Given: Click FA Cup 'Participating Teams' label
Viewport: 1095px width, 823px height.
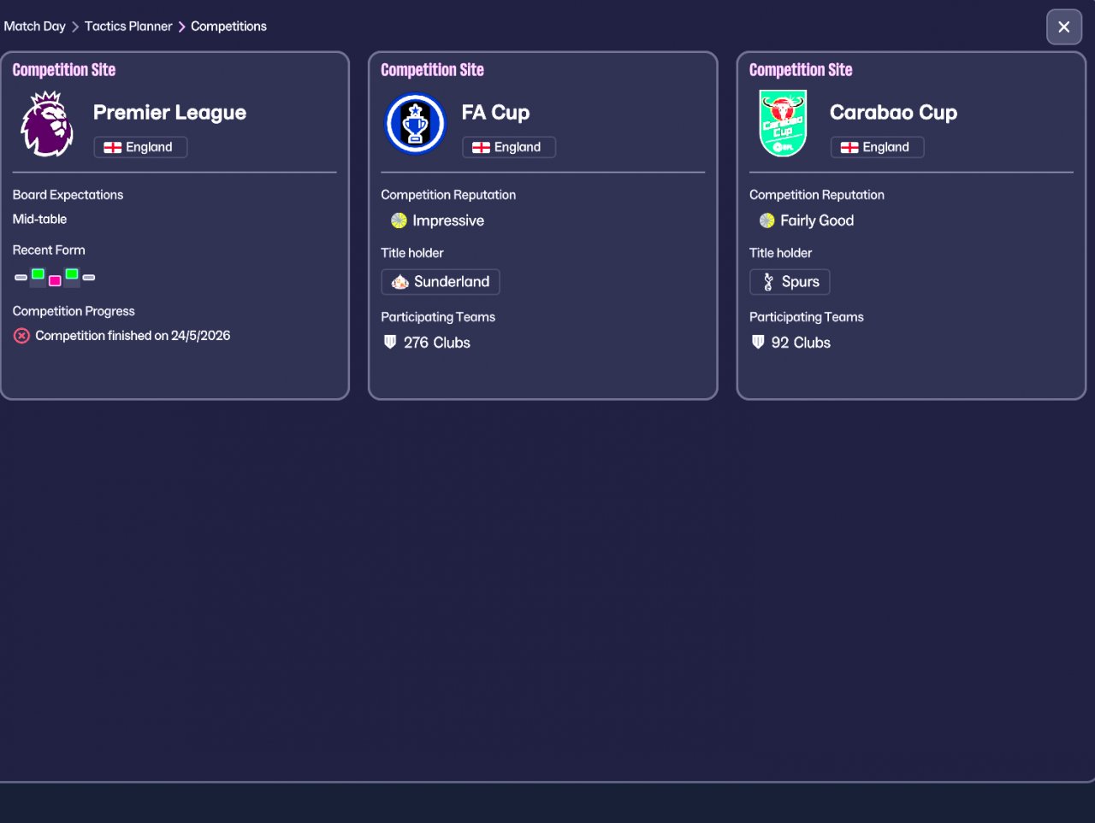Looking at the screenshot, I should coord(438,317).
